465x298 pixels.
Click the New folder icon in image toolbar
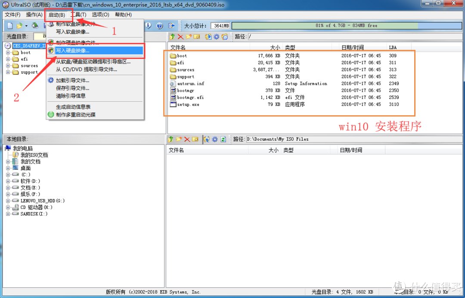[x=189, y=37]
